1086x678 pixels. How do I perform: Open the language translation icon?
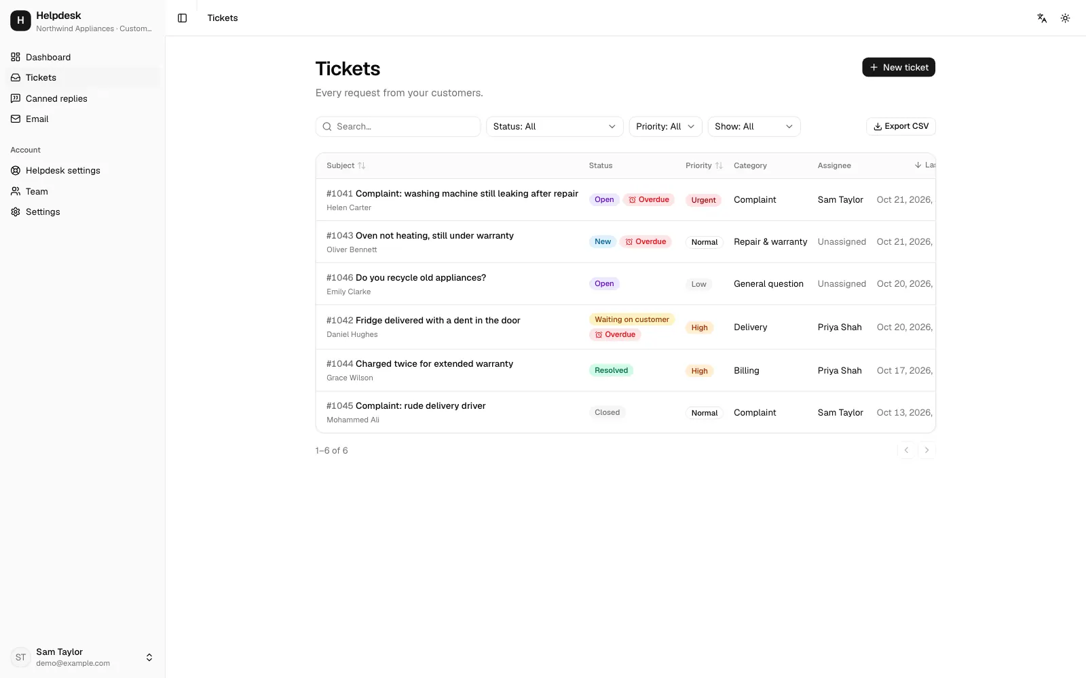point(1042,18)
